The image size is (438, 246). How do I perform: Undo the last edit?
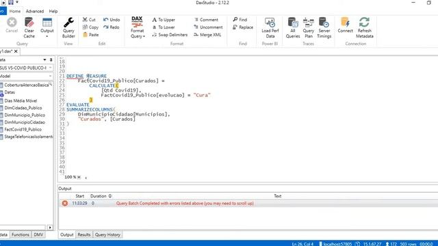(112, 20)
